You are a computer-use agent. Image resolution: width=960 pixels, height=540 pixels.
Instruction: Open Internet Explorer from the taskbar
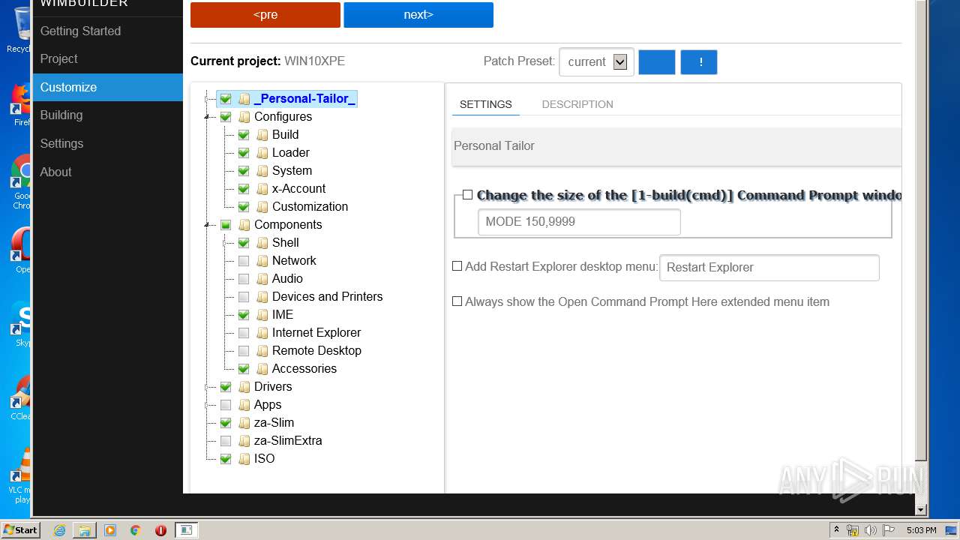point(59,530)
